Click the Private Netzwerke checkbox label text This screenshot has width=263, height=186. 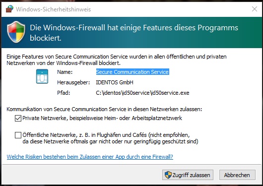point(102,118)
